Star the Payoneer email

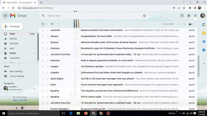click(x=48, y=61)
